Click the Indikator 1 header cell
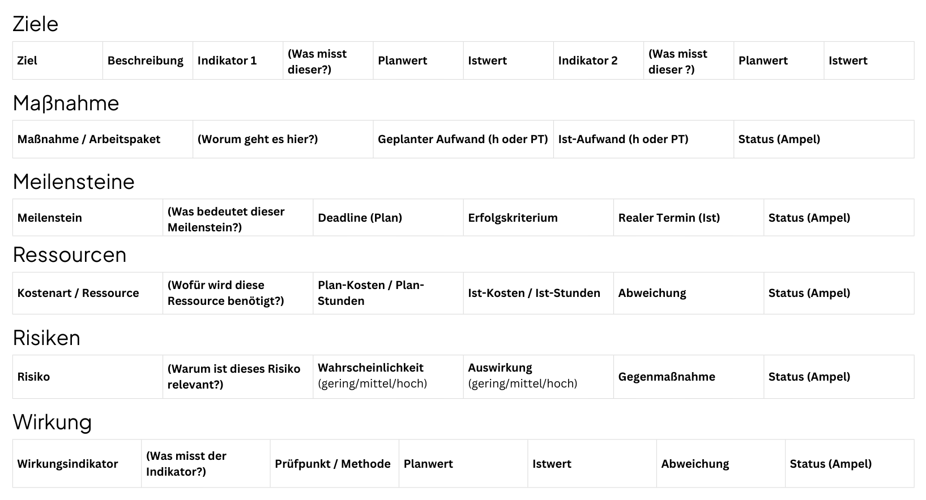 [227, 61]
